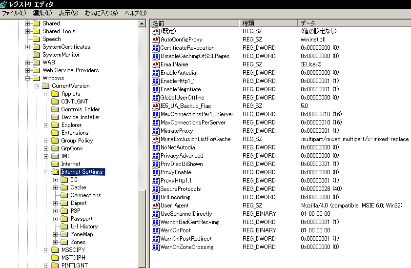Collapse the CurrentVersion key
This screenshot has height=268, width=411.
37,86
